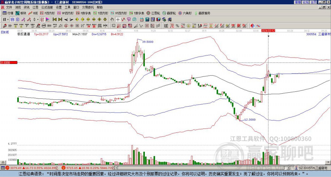Open the 公式选股 menu
Screen dimensions: 331x177
47,7
